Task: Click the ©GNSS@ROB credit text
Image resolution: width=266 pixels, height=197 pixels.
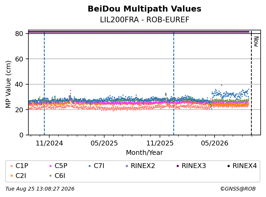Action: (238, 189)
